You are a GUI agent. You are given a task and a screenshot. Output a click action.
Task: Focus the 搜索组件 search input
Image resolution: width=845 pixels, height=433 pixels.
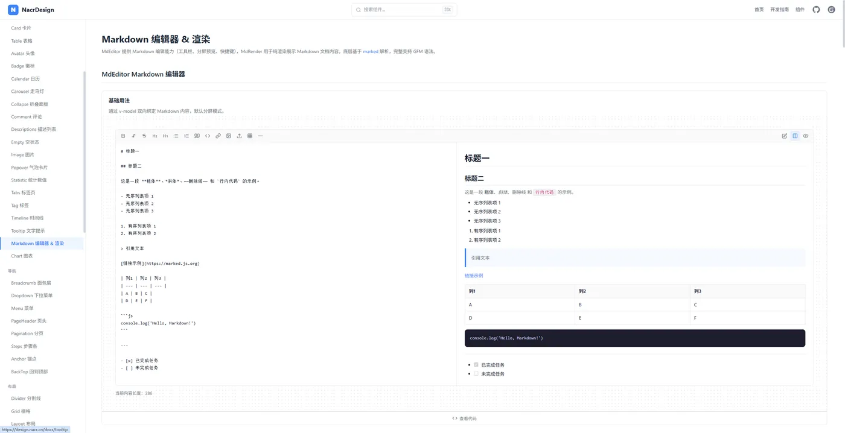point(404,10)
